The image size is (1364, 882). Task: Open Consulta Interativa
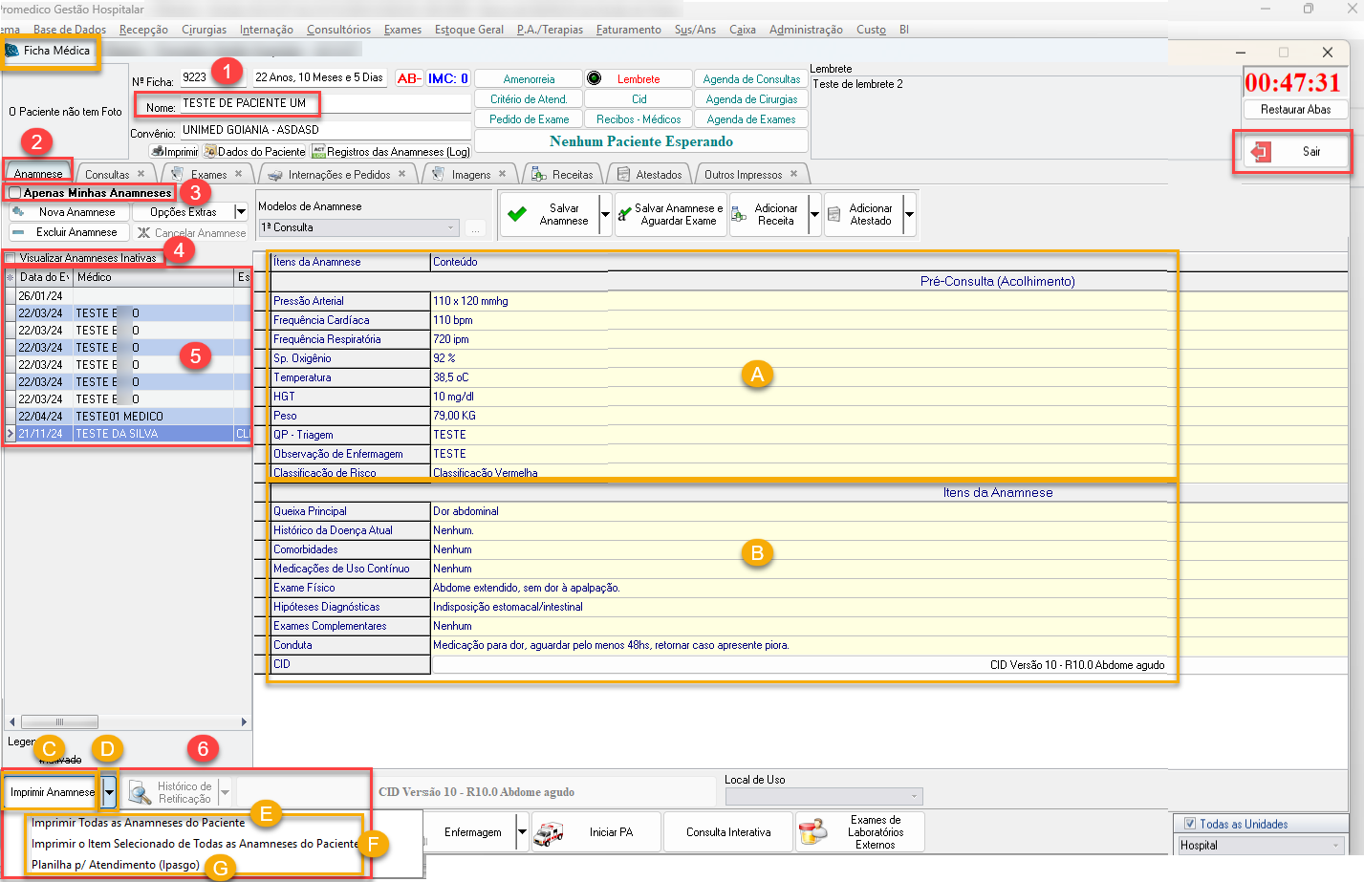point(728,832)
